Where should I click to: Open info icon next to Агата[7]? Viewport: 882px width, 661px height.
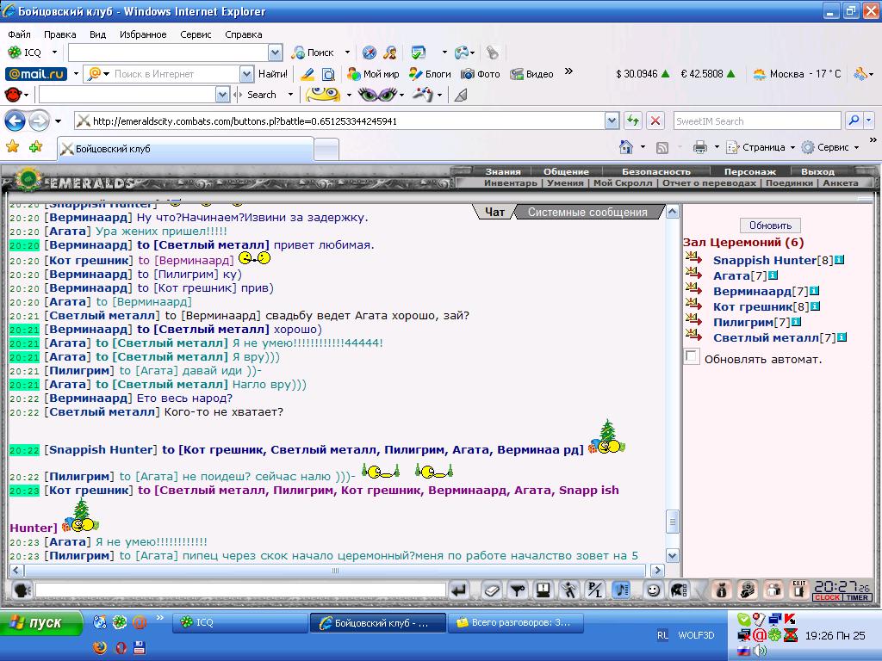pos(773,275)
